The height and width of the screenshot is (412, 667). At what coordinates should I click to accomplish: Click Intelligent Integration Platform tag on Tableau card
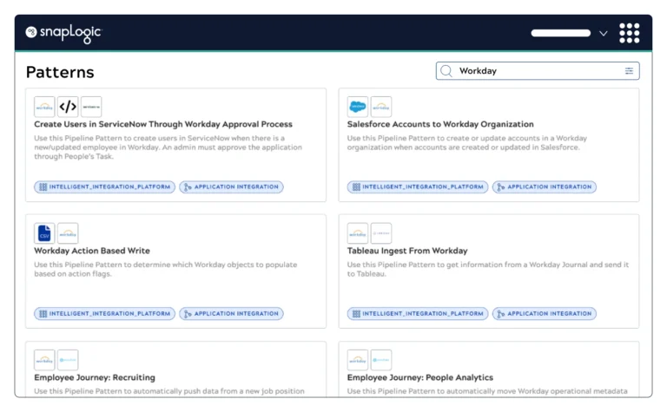pos(418,314)
